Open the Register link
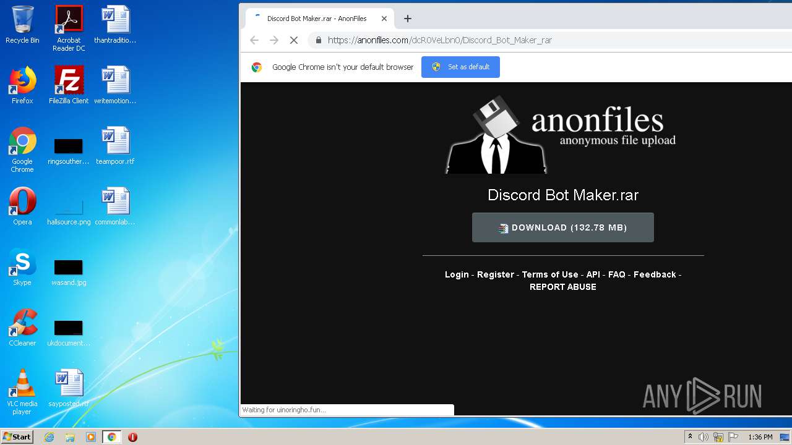 tap(496, 274)
